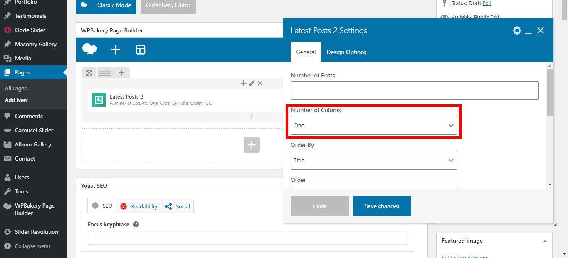Open the SEO tab in Yoast SEO
The image size is (568, 258).
(x=102, y=206)
